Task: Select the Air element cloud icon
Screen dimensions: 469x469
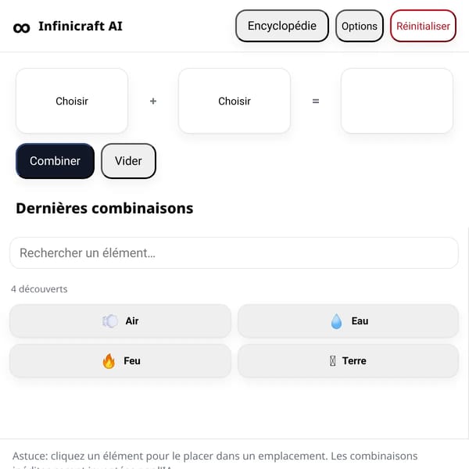Action: (x=109, y=321)
